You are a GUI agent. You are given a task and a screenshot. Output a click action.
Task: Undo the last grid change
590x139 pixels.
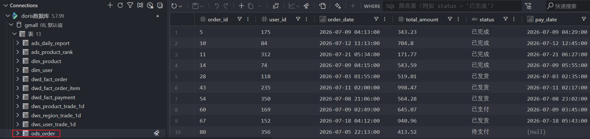point(217,6)
